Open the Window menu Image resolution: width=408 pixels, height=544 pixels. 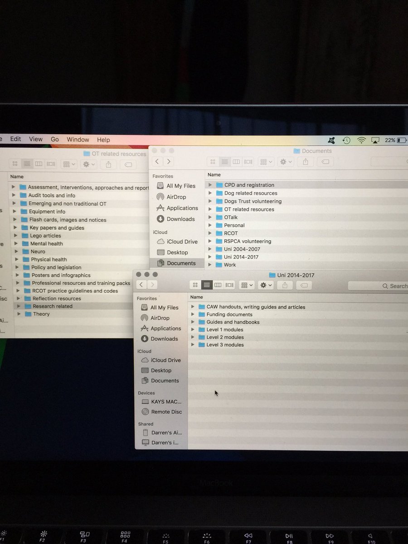click(x=78, y=140)
